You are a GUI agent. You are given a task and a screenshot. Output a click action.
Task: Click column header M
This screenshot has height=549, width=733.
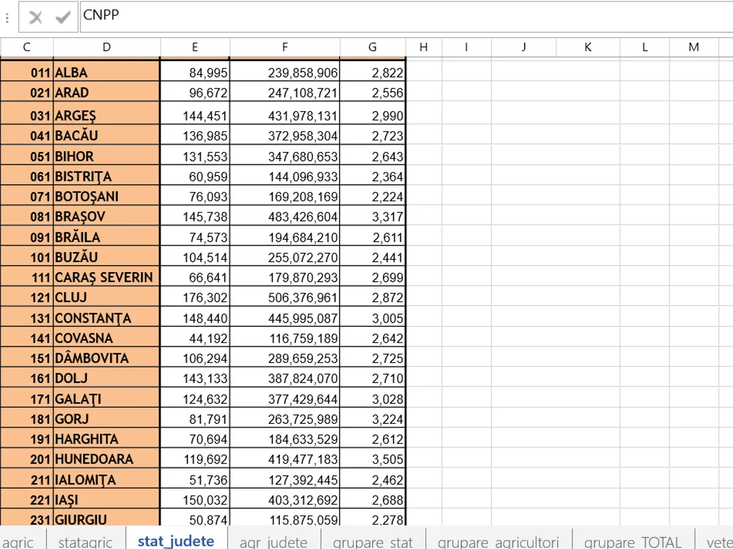coord(693,47)
